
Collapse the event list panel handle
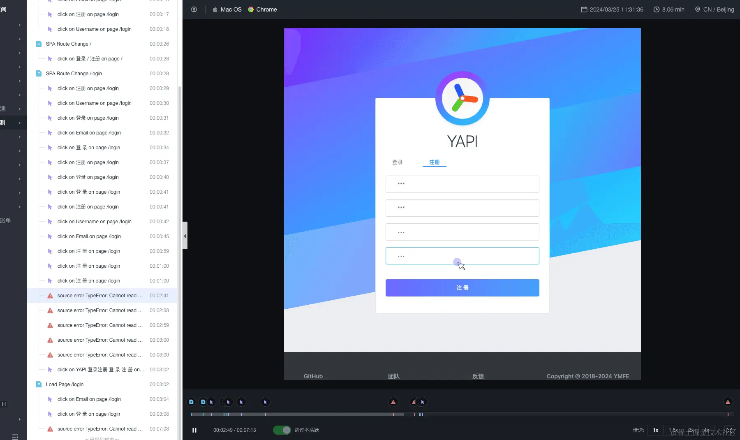tap(185, 236)
